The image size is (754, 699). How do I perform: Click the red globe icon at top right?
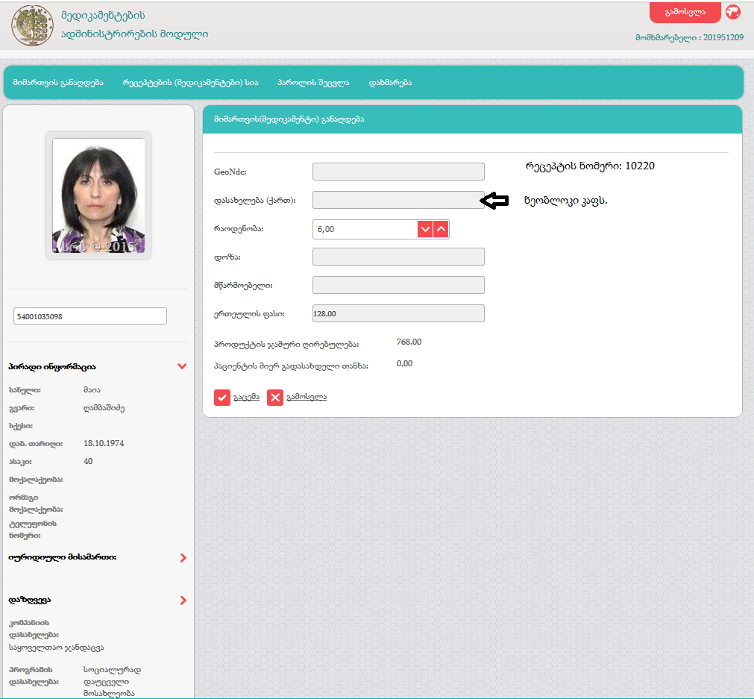733,12
